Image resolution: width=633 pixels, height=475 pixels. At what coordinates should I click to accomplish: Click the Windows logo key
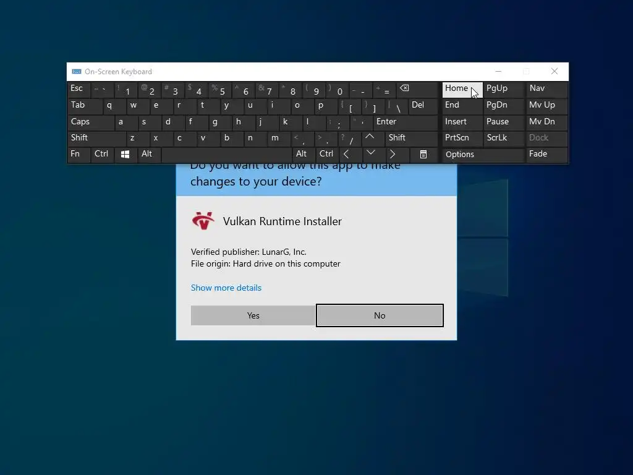tap(125, 154)
